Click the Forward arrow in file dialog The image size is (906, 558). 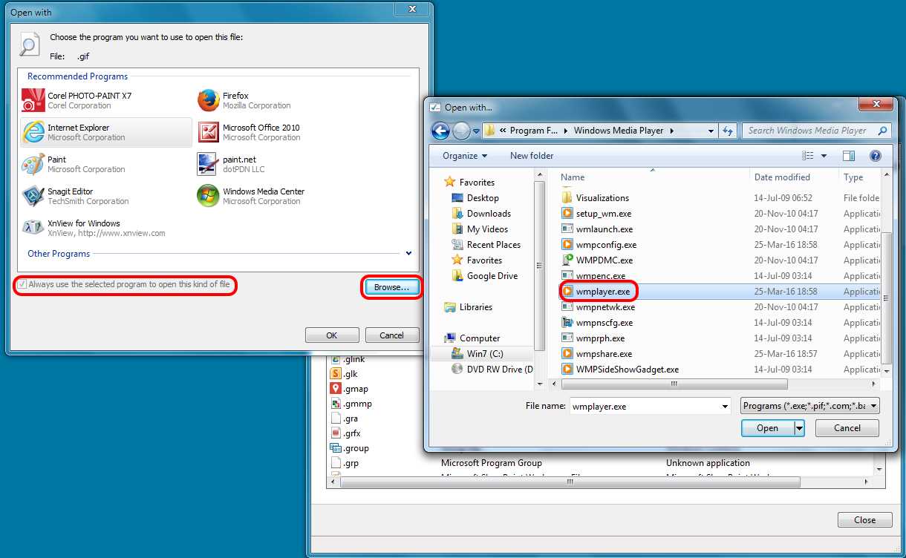point(461,131)
